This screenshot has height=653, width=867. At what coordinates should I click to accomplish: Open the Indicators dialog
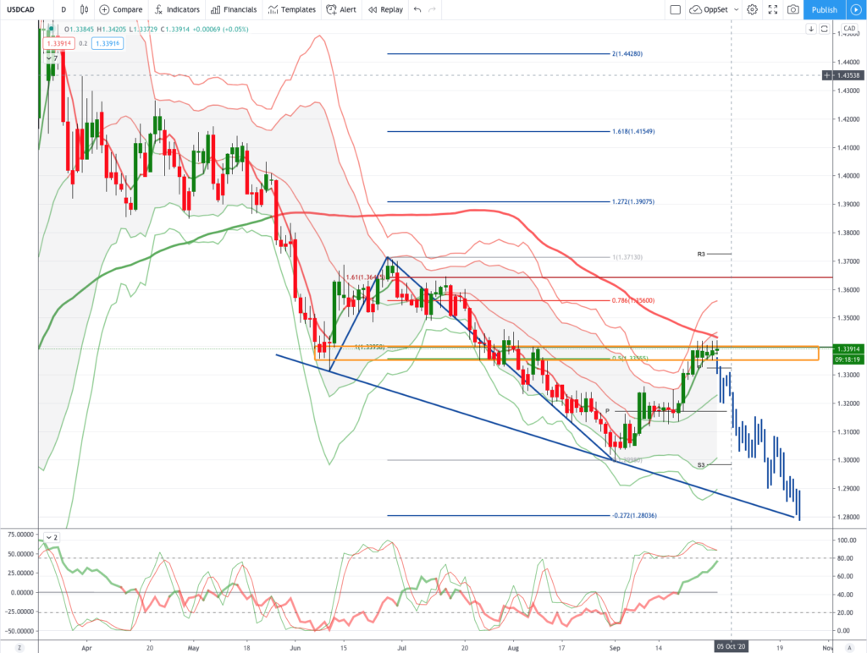tap(177, 10)
